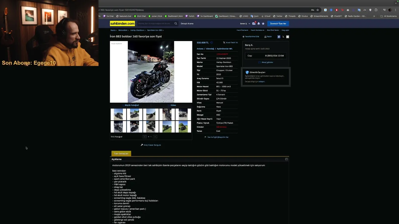This screenshot has width=399, height=224.
Task: Open the password key icon in address bar
Action: tap(313, 10)
